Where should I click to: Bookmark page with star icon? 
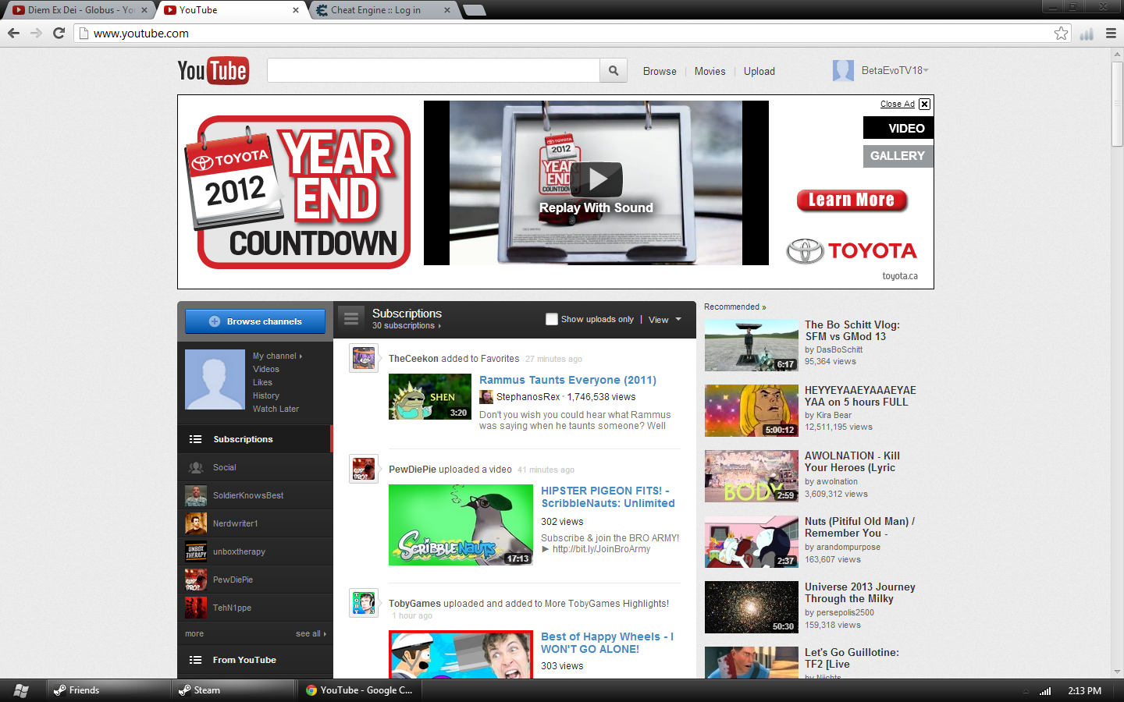(x=1061, y=33)
